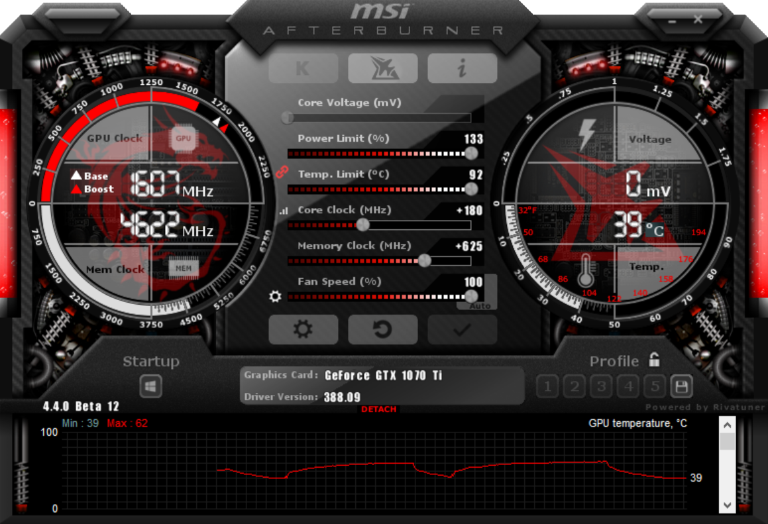This screenshot has height=524, width=768.
Task: Toggle the Windows startup icon
Action: [x=151, y=387]
